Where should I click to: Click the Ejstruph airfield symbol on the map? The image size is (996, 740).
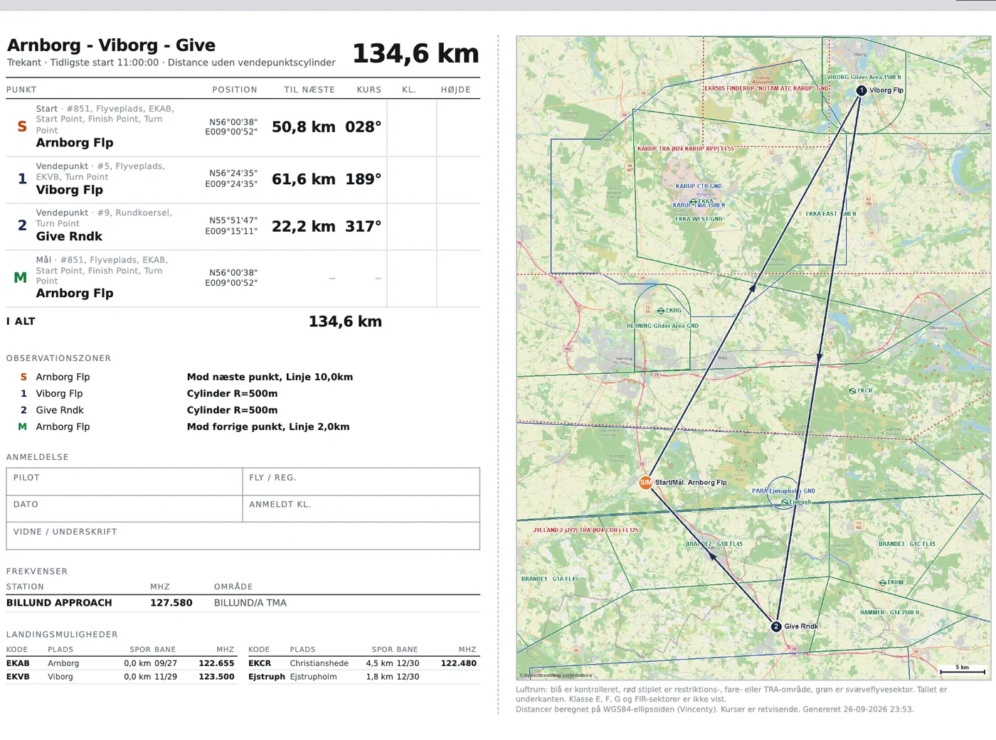pos(785,502)
